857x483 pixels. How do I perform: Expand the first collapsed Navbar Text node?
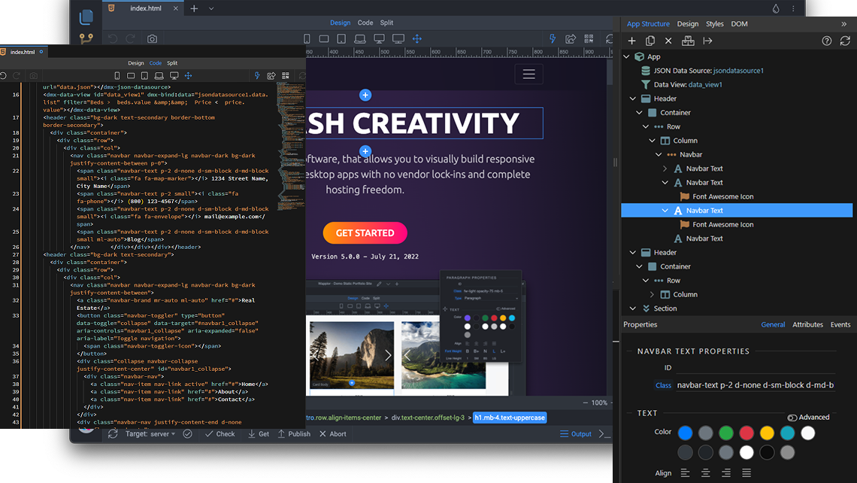(665, 169)
